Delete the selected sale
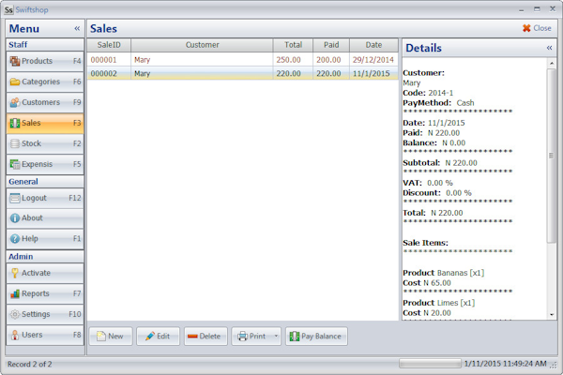 (205, 337)
